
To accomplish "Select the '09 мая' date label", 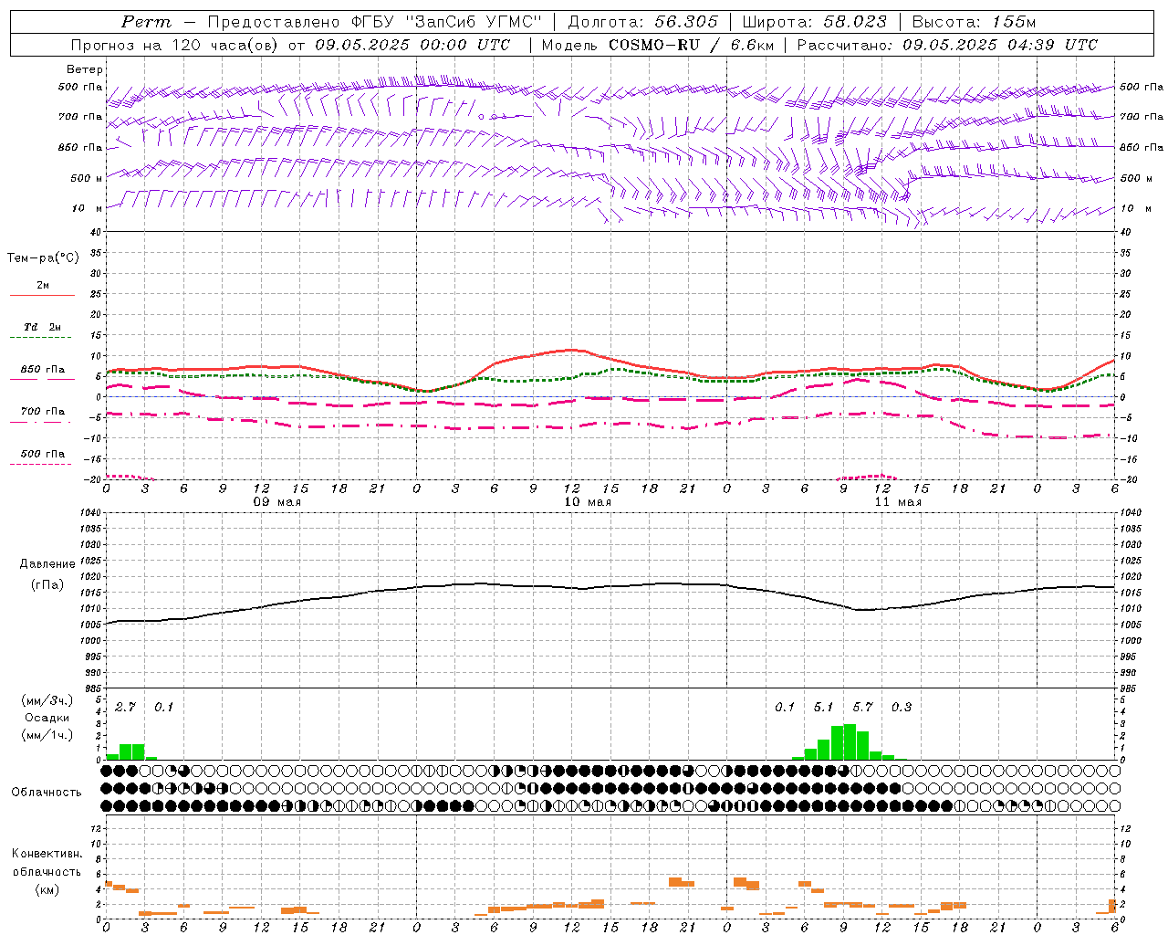I will (277, 502).
